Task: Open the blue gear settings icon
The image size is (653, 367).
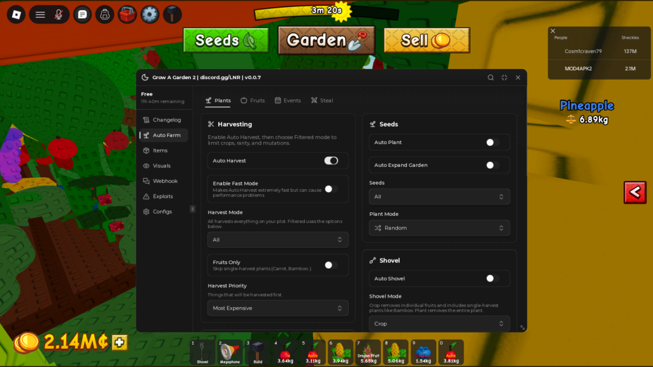Action: [x=150, y=15]
